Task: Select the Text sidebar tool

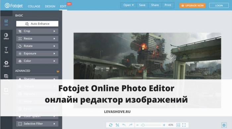Action: (x=6, y=50)
